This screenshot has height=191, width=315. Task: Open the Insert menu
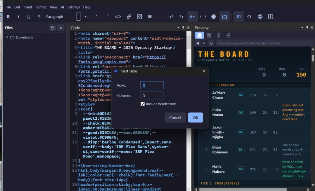click(28, 7)
